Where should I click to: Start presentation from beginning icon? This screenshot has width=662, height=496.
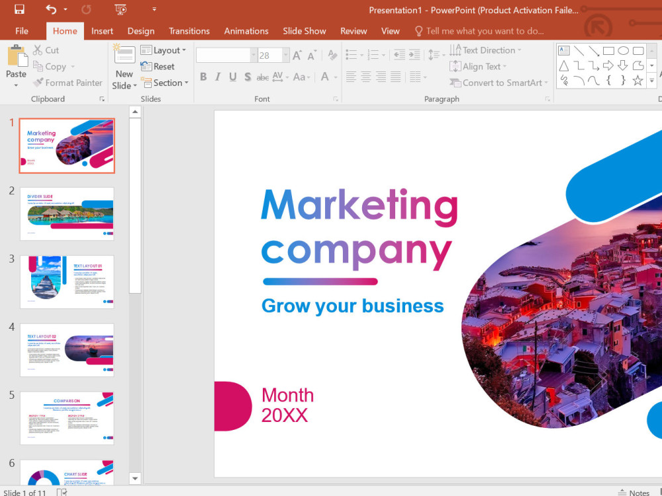pyautogui.click(x=120, y=9)
